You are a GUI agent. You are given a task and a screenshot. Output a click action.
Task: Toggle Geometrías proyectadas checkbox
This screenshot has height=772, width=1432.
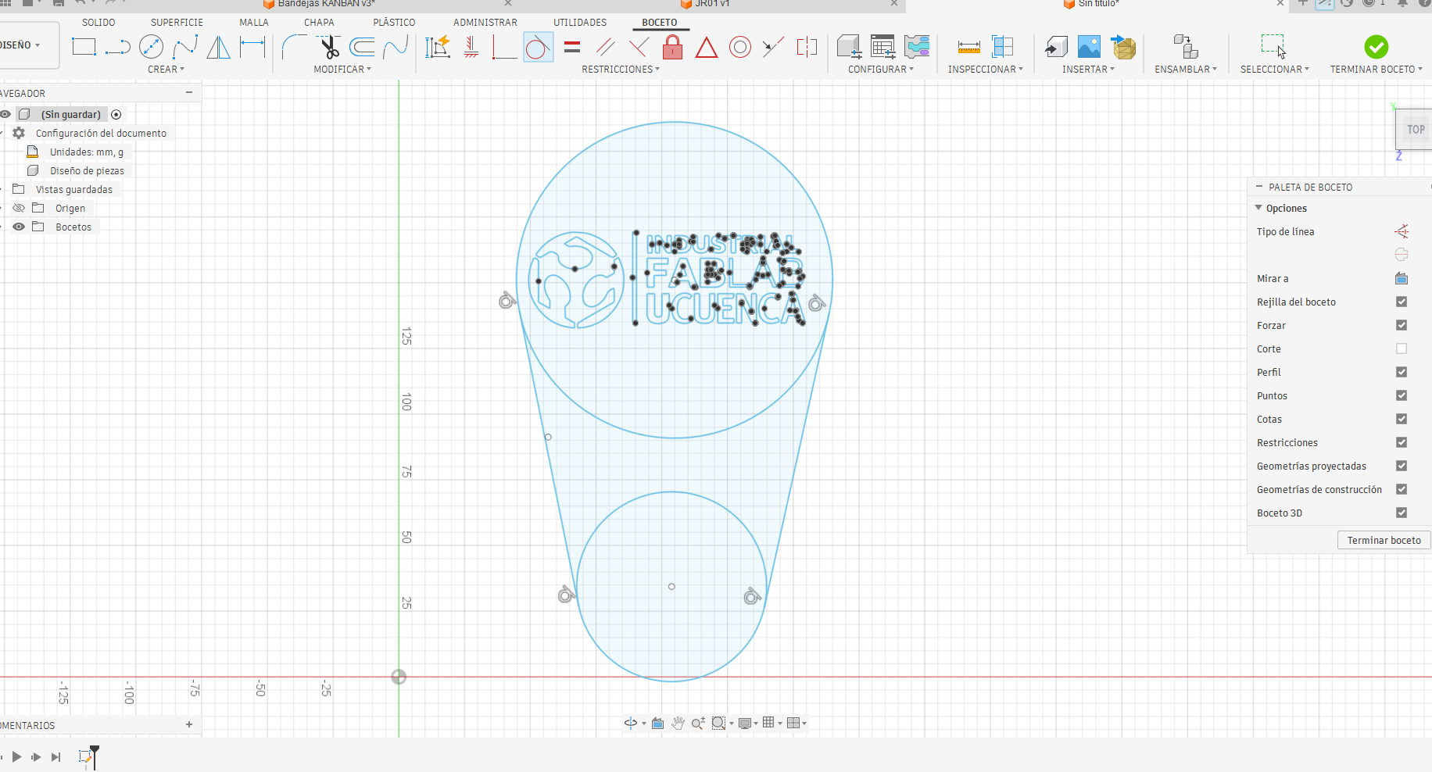pos(1402,466)
